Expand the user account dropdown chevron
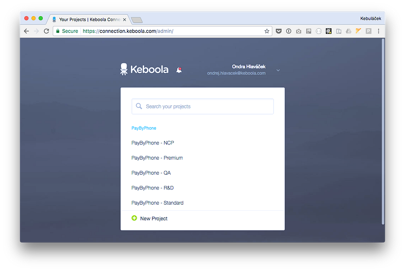Viewport: 405px width, 271px height. pos(278,70)
